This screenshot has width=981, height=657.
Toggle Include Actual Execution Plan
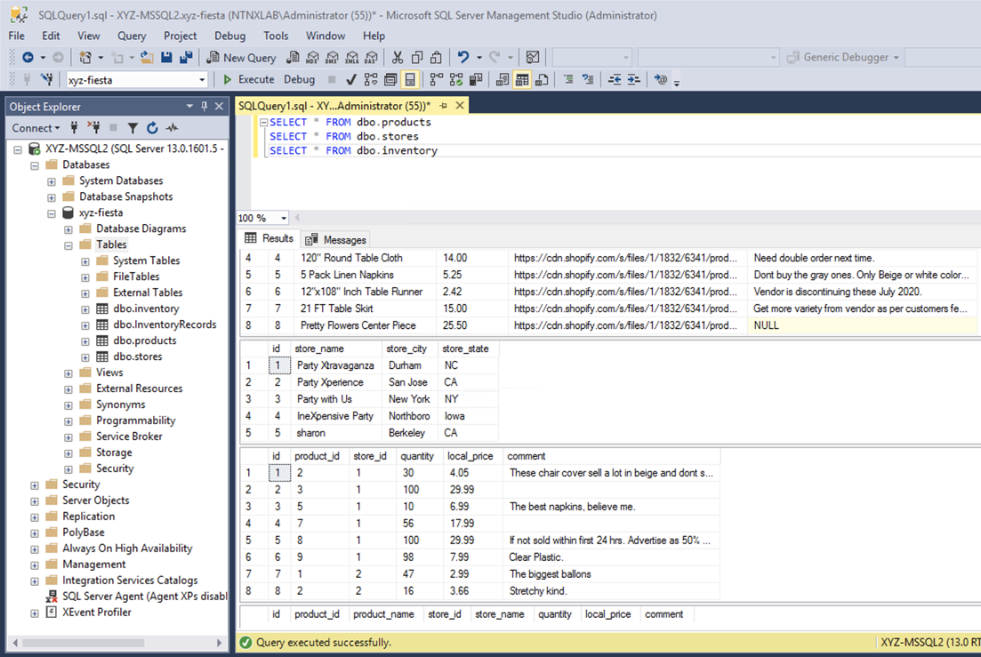[436, 79]
